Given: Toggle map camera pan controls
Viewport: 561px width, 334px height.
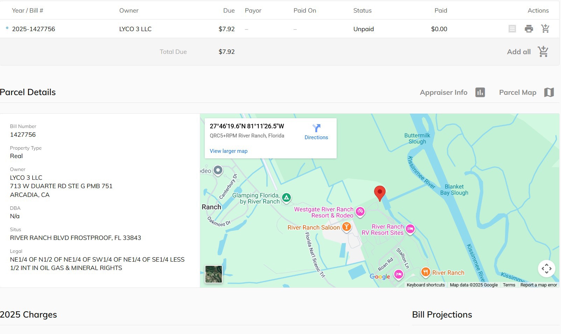Looking at the screenshot, I should click(x=546, y=269).
